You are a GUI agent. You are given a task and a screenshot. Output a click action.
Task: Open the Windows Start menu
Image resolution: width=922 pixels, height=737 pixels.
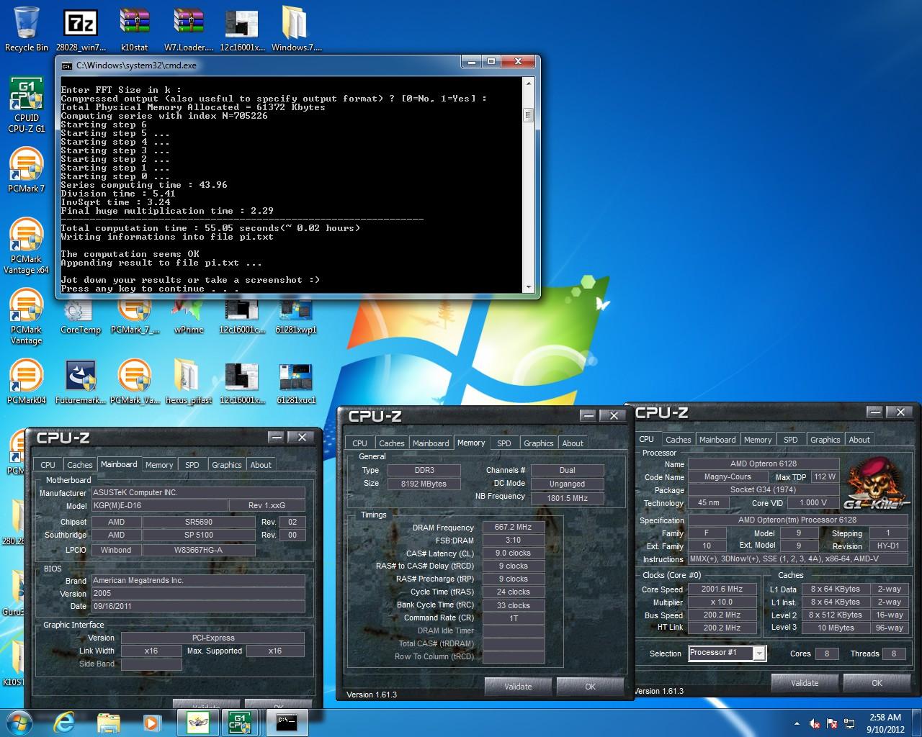(18, 723)
